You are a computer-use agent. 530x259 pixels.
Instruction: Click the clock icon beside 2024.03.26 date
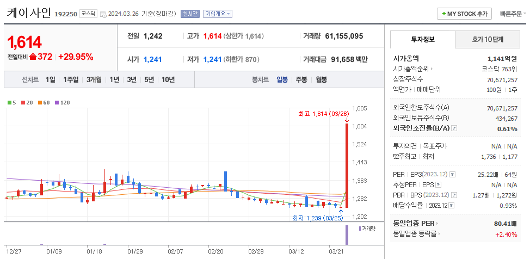pyautogui.click(x=103, y=14)
